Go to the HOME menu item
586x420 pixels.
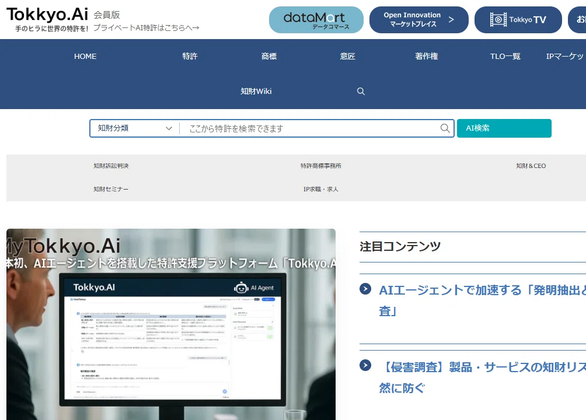[85, 57]
